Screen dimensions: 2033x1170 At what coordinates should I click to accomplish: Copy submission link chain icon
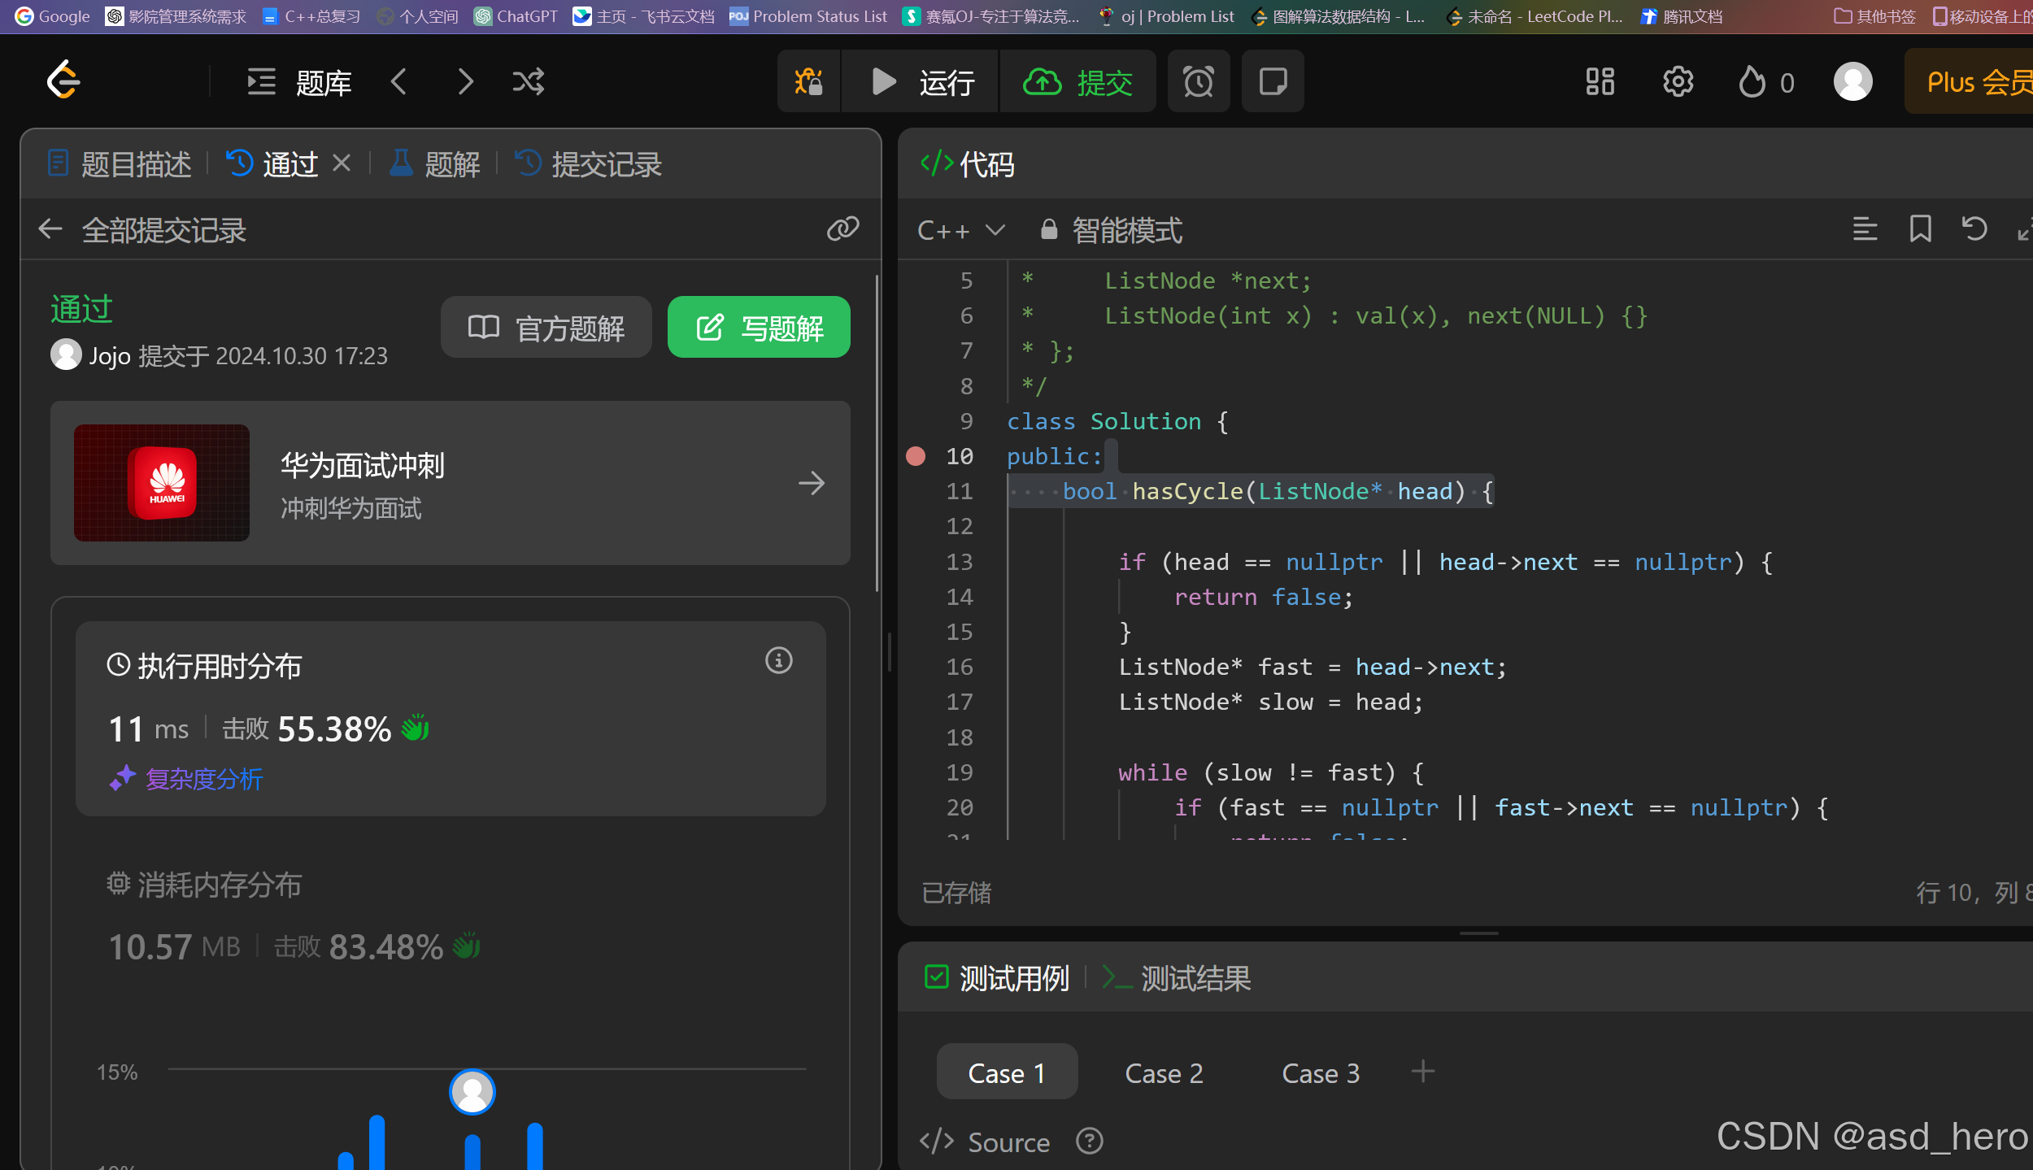coord(842,229)
